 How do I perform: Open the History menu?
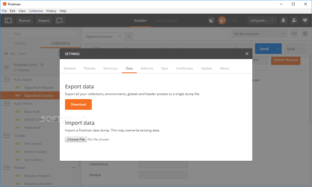pyautogui.click(x=51, y=11)
